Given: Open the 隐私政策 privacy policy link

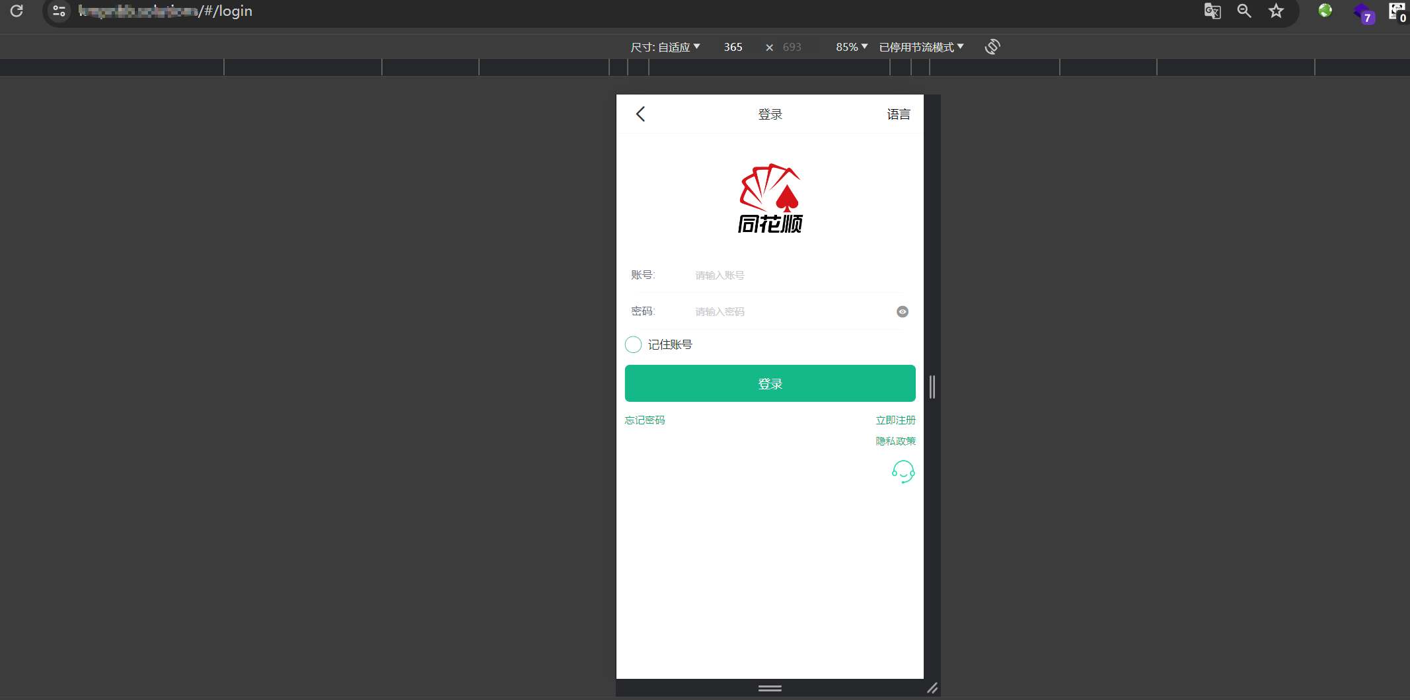Looking at the screenshot, I should pos(896,441).
